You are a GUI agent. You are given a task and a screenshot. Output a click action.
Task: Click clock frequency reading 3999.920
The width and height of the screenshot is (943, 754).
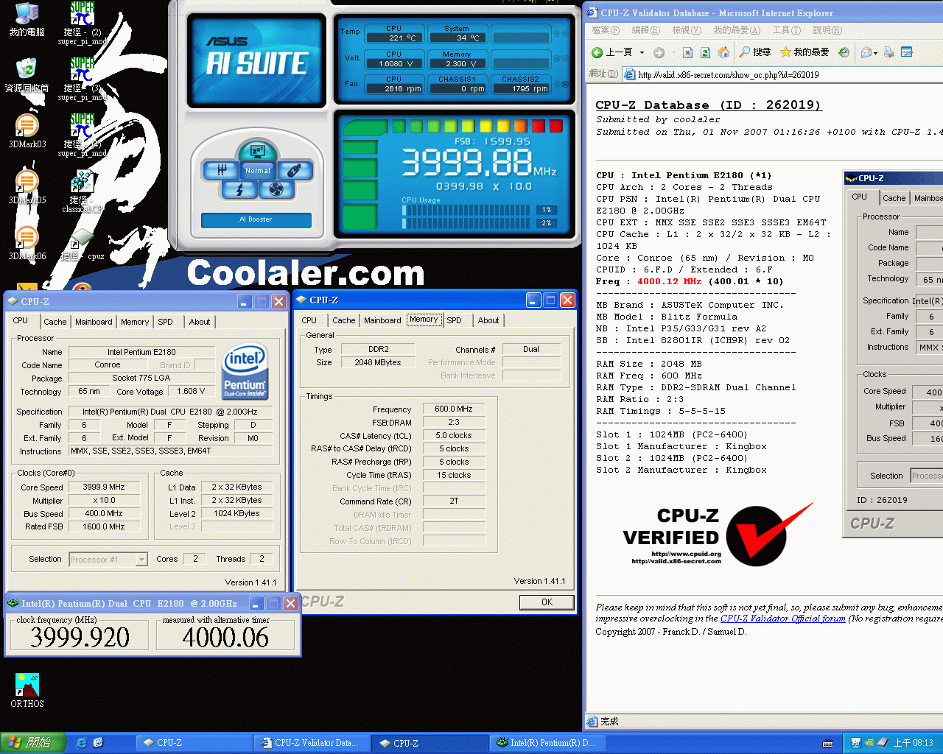tap(80, 638)
